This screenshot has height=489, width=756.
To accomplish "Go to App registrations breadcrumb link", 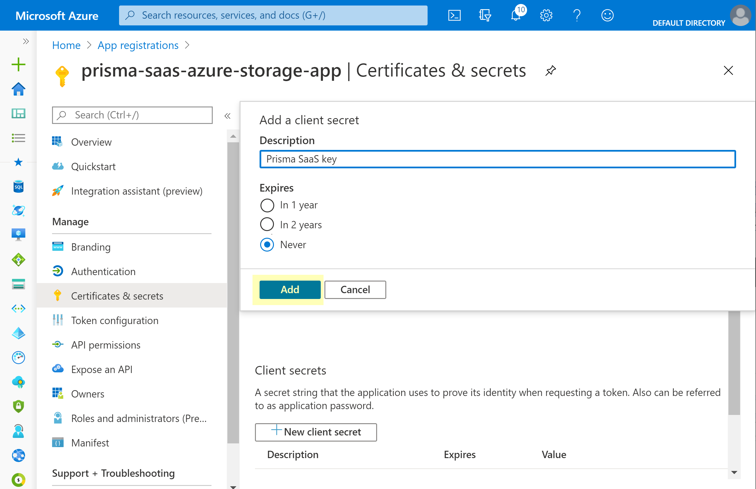I will (138, 45).
